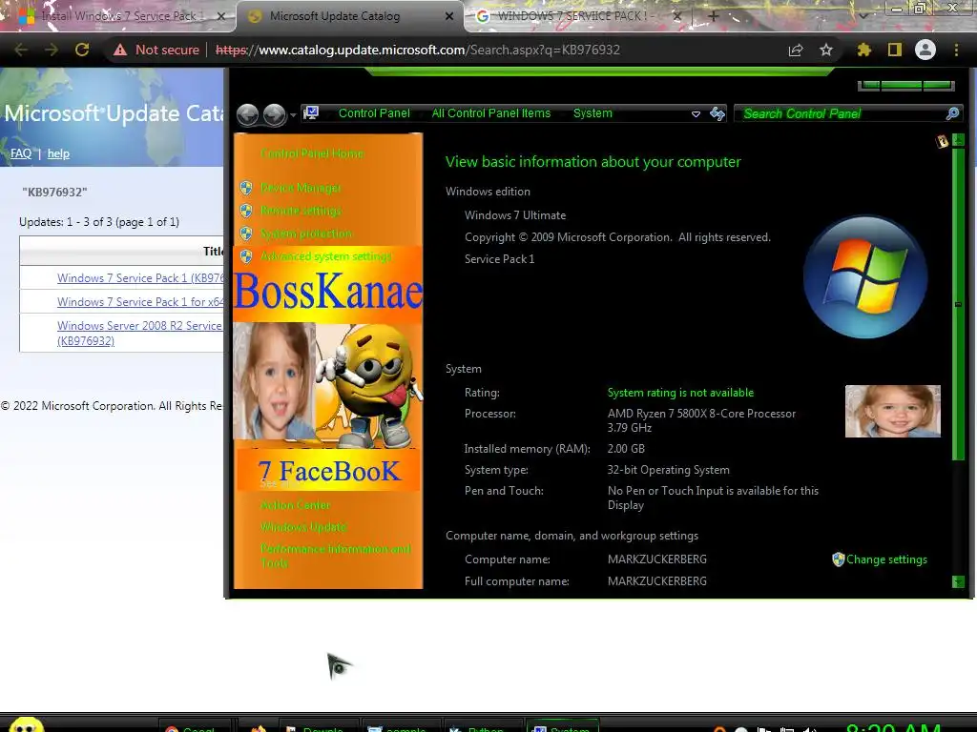Select Control Panel breadcrumb
The width and height of the screenshot is (977, 732).
point(374,113)
